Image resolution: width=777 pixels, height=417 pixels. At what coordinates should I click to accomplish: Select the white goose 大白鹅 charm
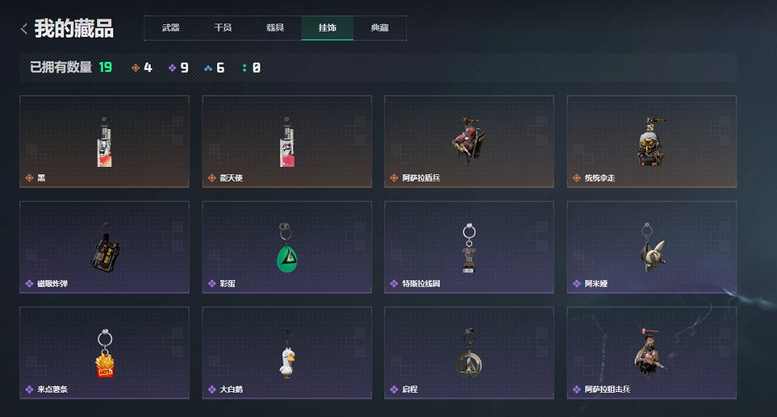point(287,352)
